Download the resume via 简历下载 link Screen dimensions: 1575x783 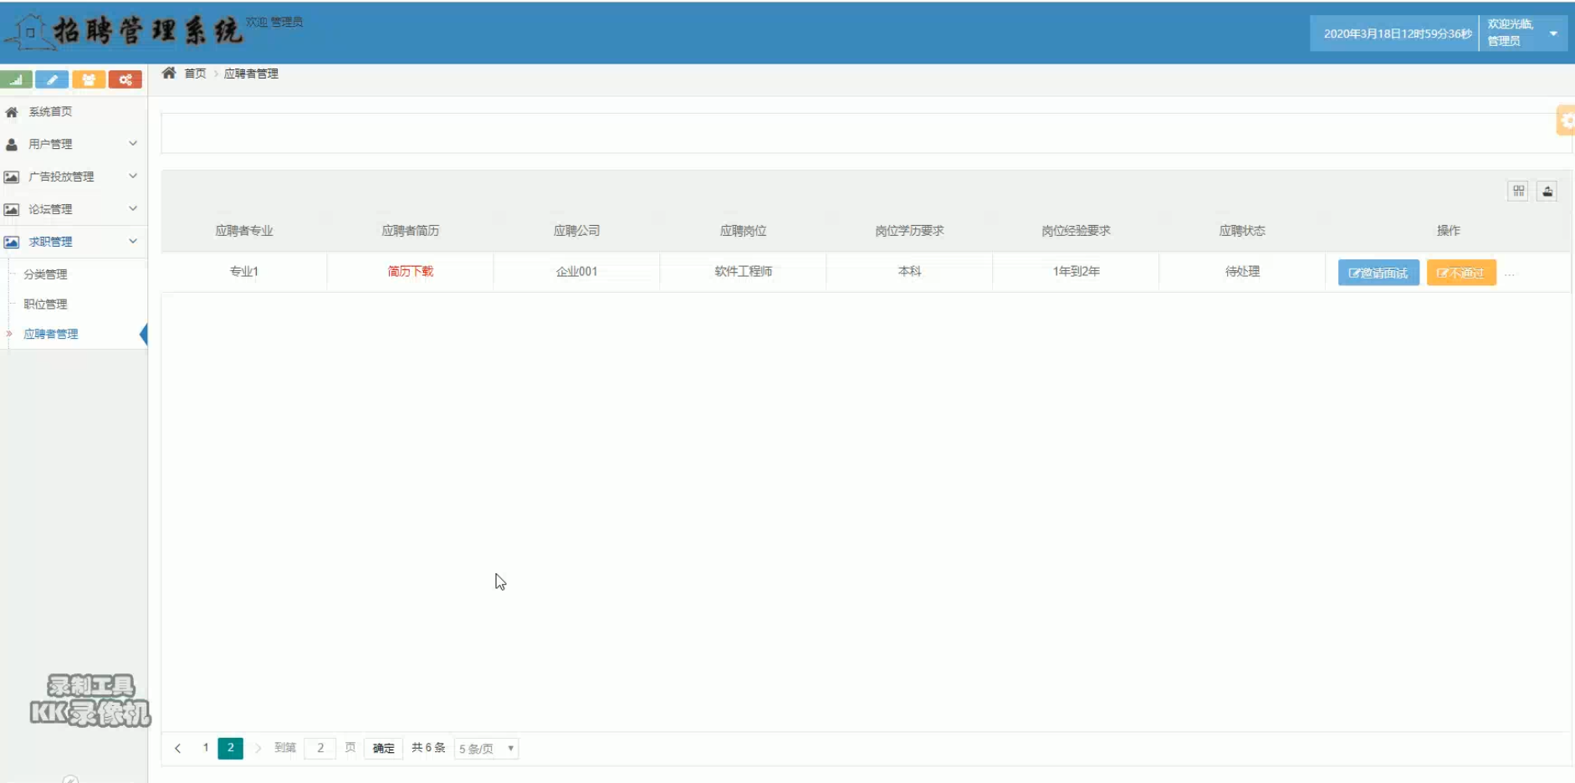[410, 271]
